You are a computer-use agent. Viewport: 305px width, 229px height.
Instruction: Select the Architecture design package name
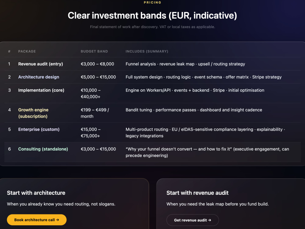click(x=38, y=77)
